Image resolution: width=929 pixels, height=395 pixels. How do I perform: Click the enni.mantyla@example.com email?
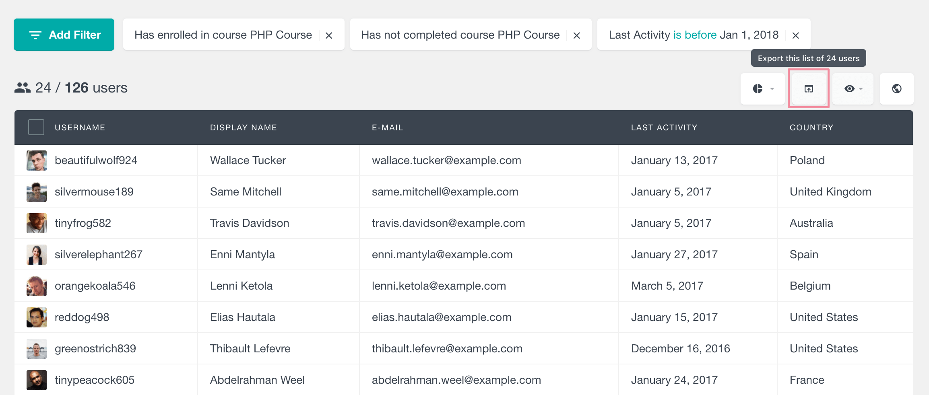(x=442, y=255)
